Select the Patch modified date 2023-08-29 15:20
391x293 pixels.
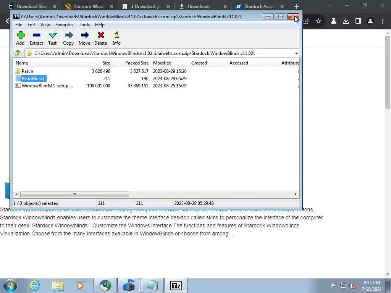pos(170,71)
